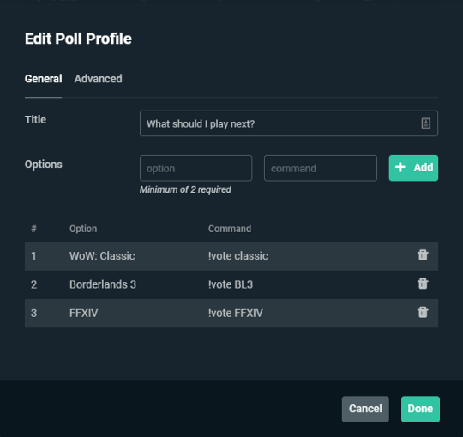
Task: Focus the Title text field
Action: (x=288, y=123)
